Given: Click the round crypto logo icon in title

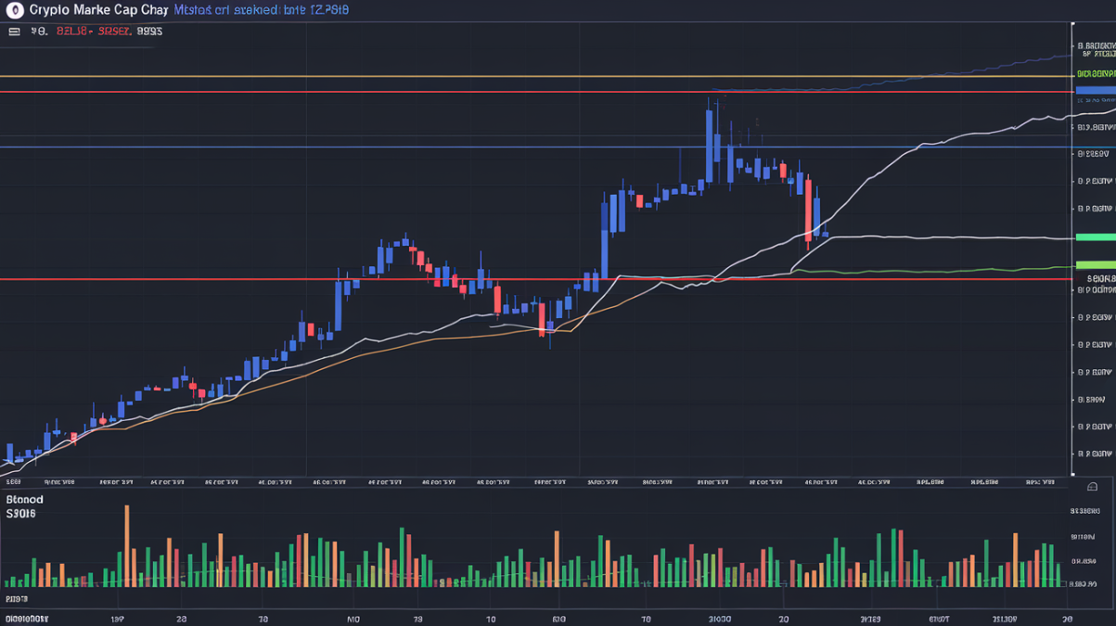Looking at the screenshot, I should pos(14,10).
